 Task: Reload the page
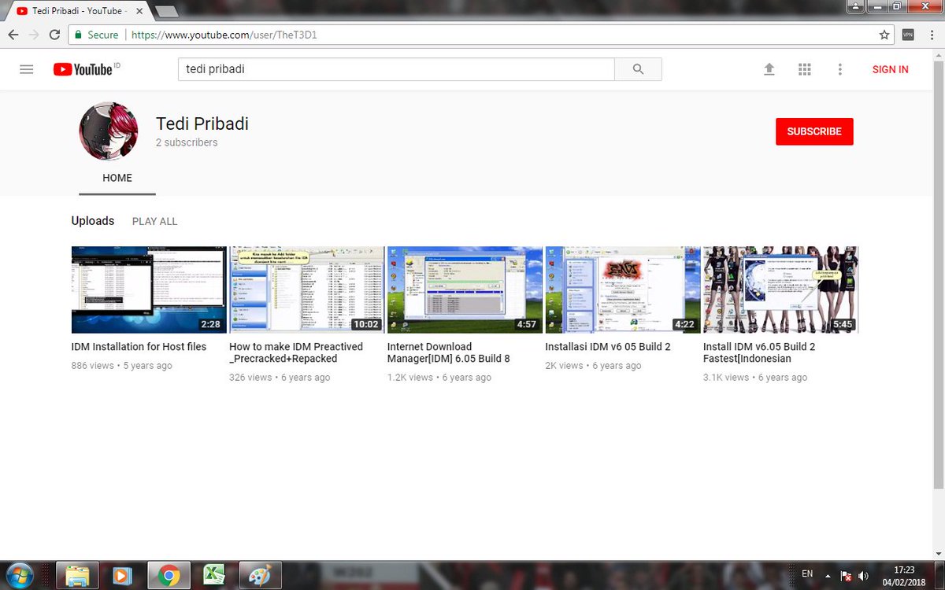54,35
